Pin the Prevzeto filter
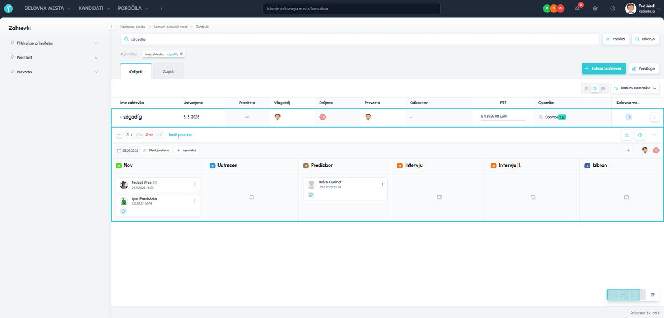 click(x=12, y=72)
